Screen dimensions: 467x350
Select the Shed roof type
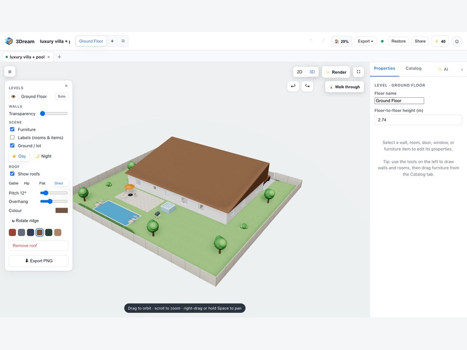(59, 183)
